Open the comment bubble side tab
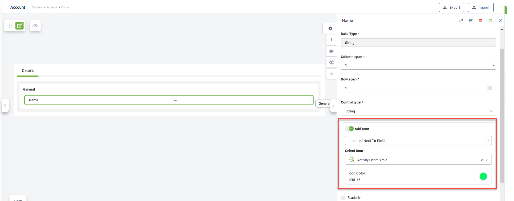 click(331, 51)
